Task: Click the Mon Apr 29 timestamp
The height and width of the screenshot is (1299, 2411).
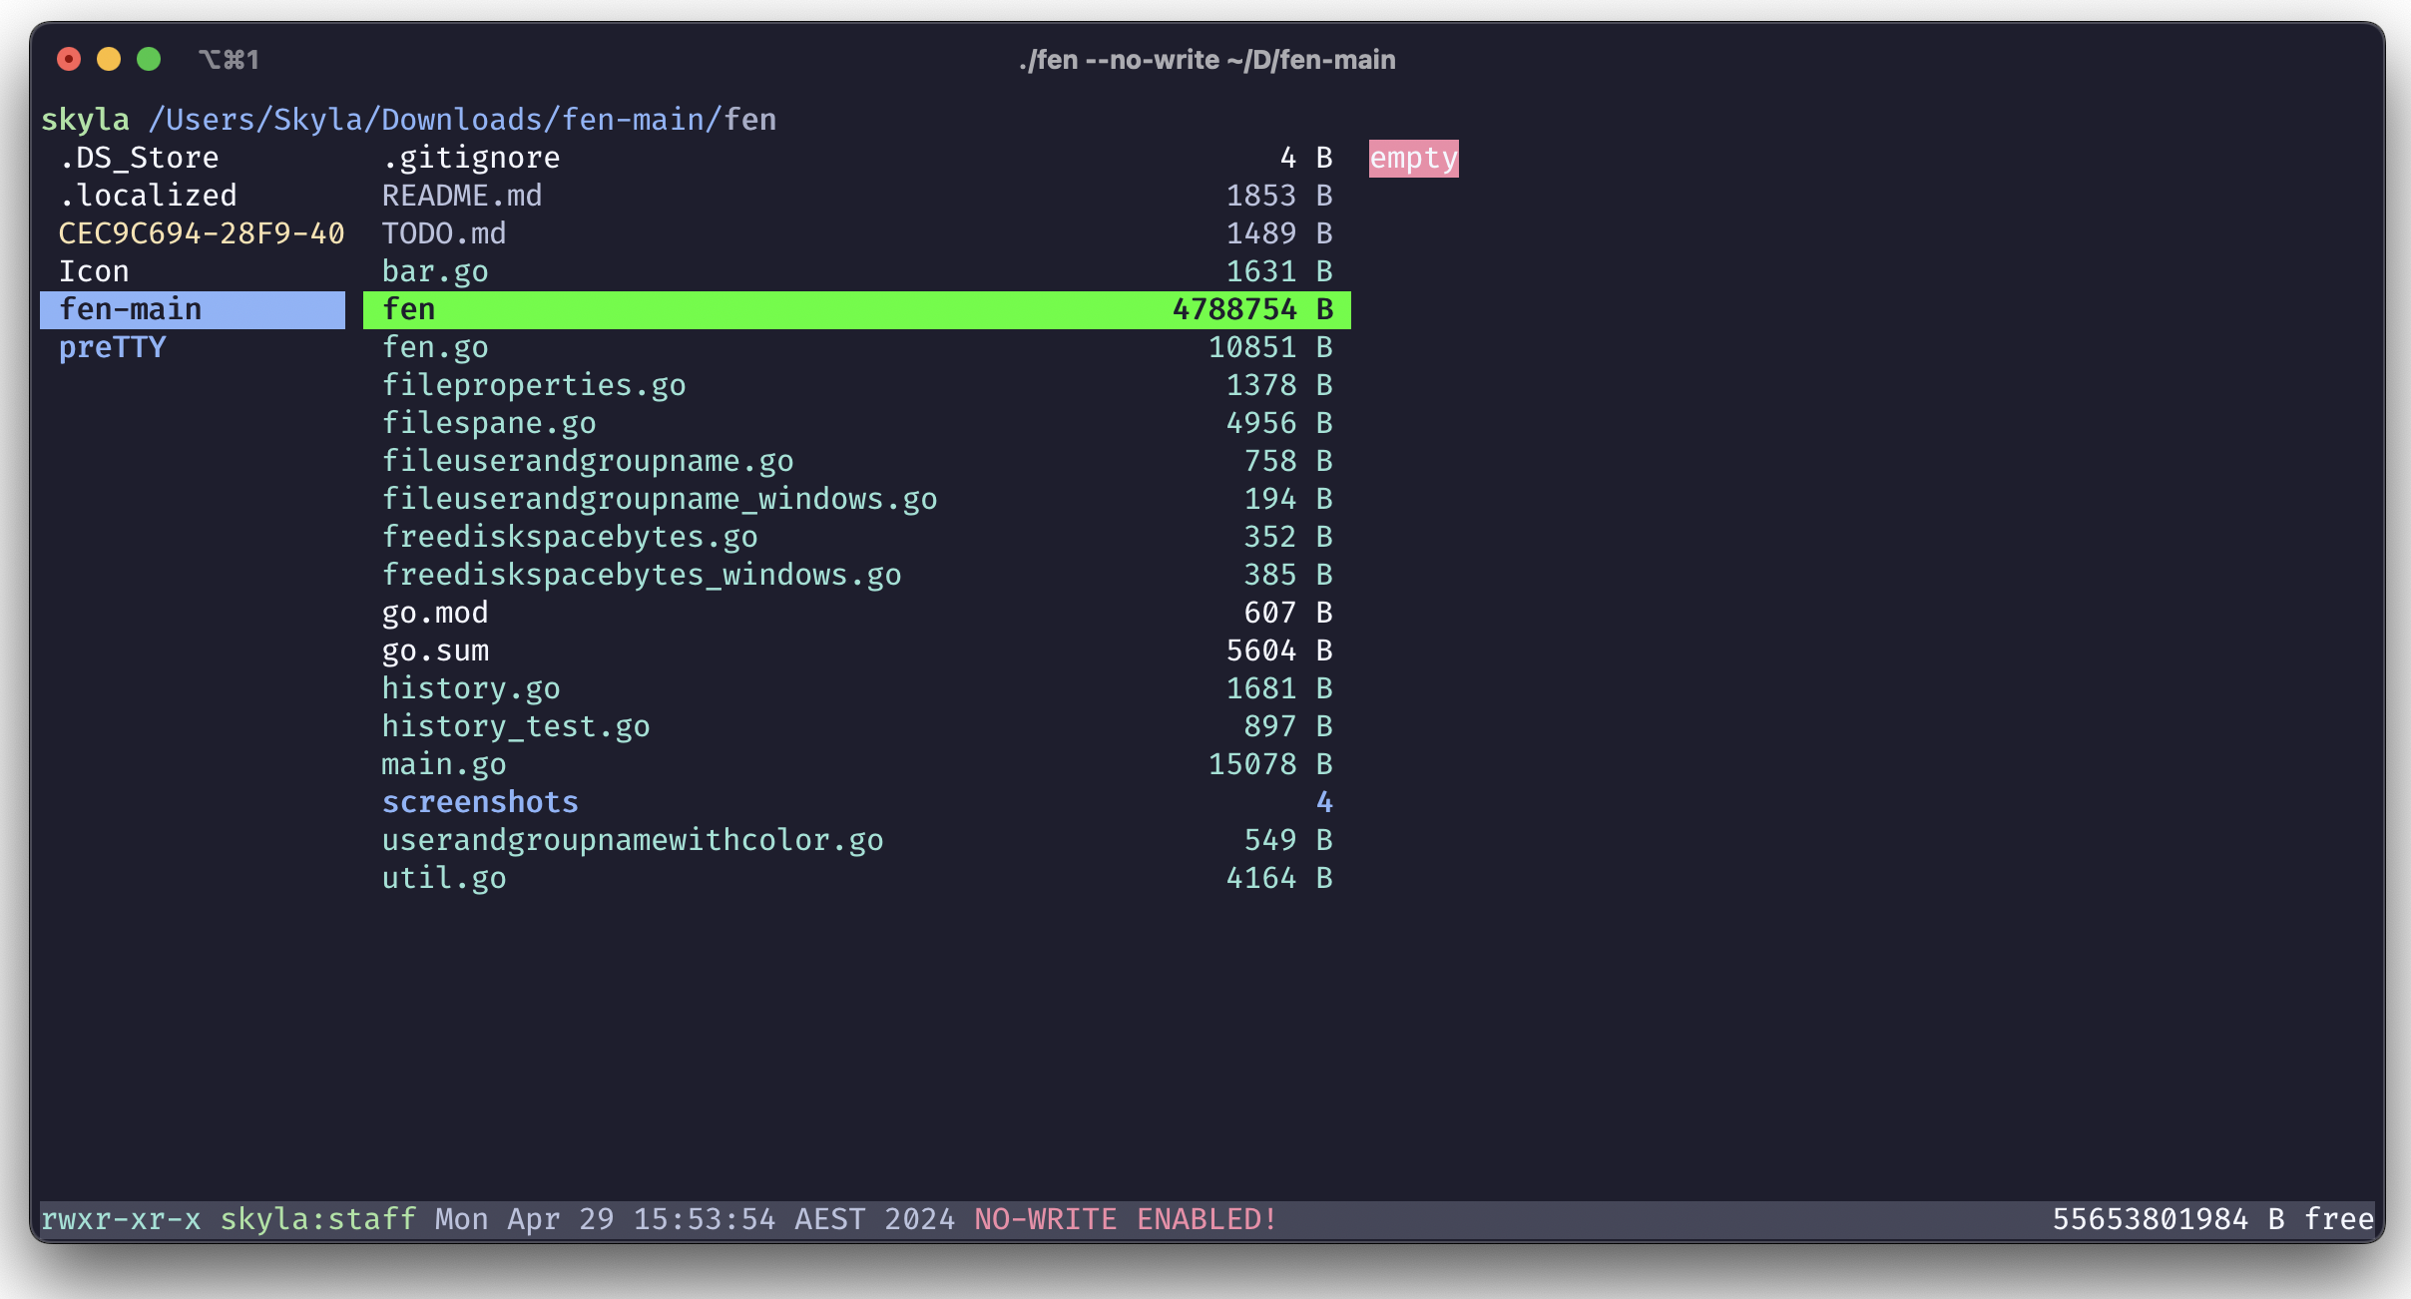Action: [695, 1219]
